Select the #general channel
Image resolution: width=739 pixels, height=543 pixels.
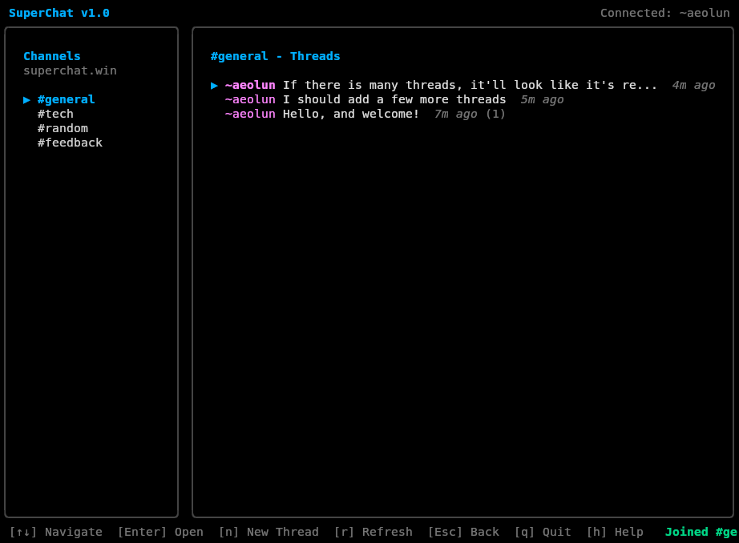pyautogui.click(x=66, y=99)
